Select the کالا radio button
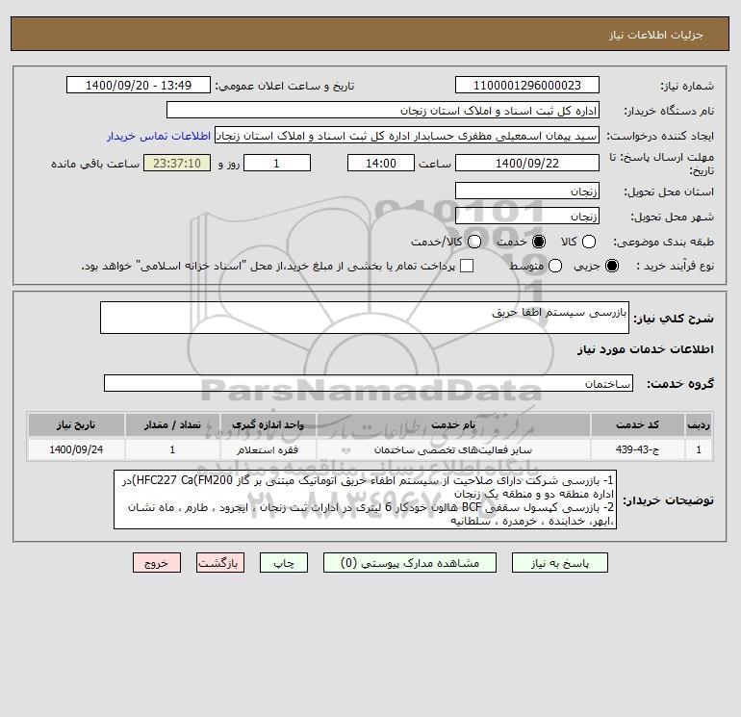Screen dimensions: 741x717 click(x=588, y=242)
